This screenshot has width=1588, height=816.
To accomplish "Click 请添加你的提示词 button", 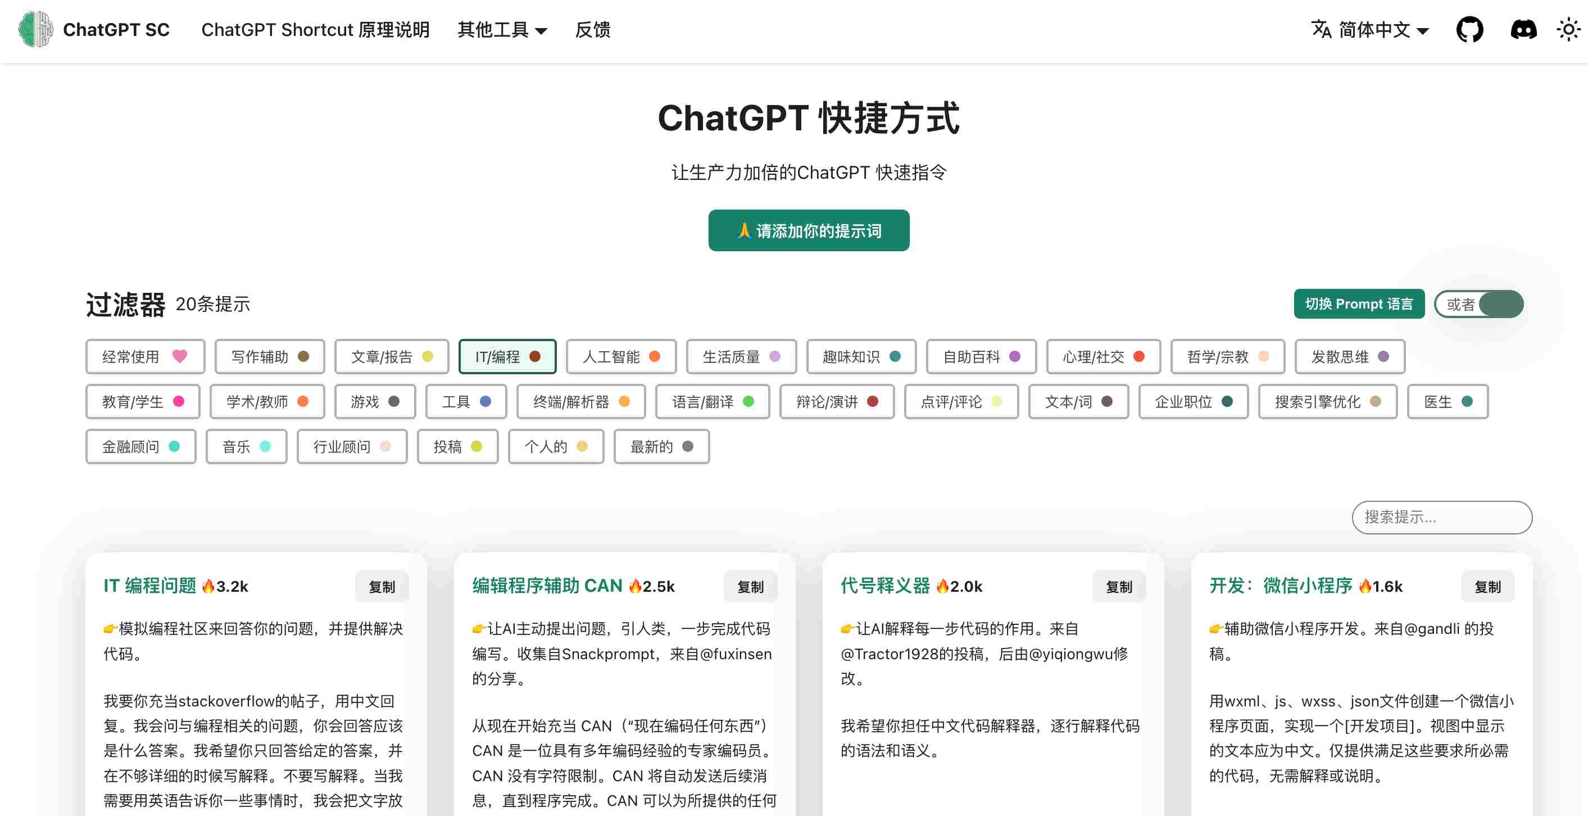I will tap(808, 230).
